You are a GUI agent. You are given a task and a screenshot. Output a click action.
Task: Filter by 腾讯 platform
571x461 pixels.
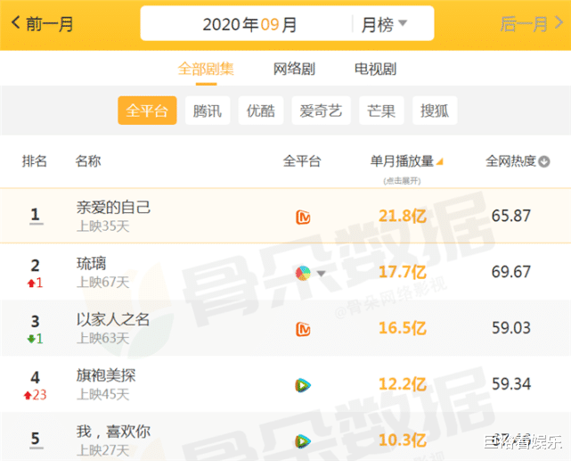[208, 111]
